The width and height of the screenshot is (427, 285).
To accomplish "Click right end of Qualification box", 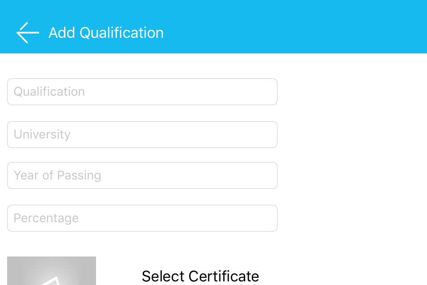I will (267, 92).
